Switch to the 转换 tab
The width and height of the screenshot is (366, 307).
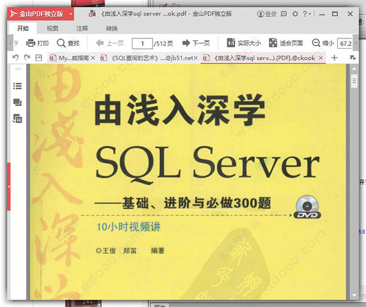coord(112,29)
